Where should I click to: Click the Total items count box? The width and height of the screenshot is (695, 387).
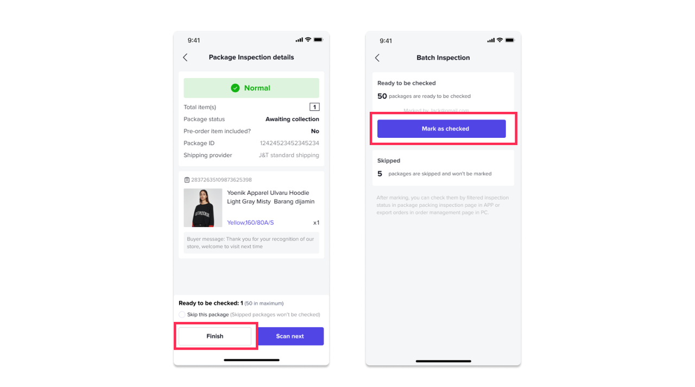tap(314, 107)
